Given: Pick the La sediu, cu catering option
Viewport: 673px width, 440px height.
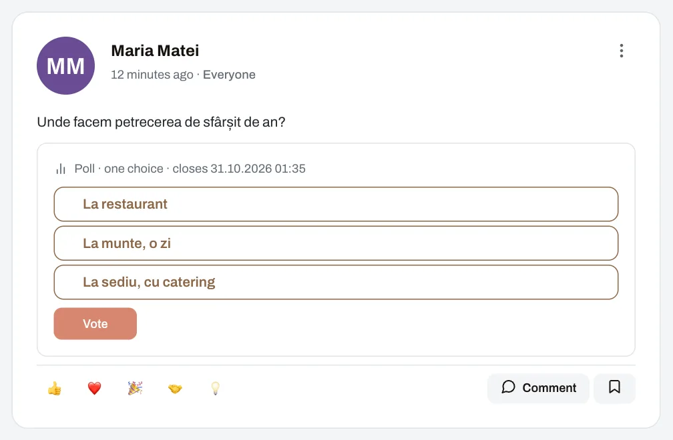Looking at the screenshot, I should click(336, 283).
